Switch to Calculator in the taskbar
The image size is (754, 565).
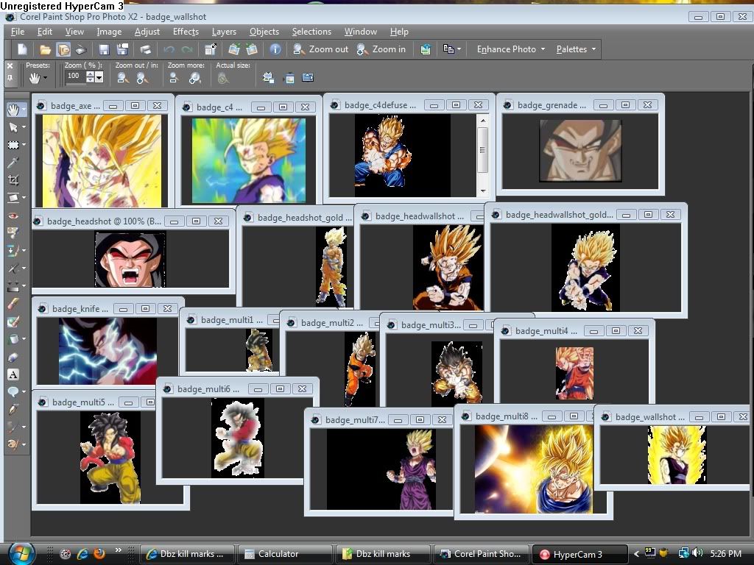click(x=278, y=554)
